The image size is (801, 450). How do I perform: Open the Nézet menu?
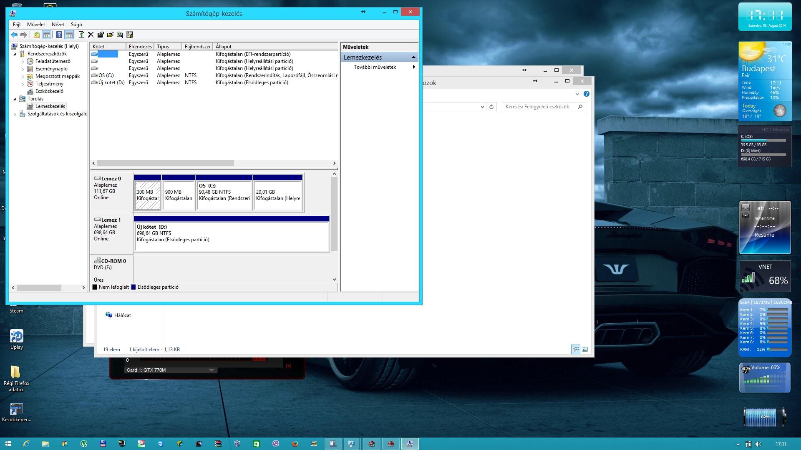pos(58,25)
